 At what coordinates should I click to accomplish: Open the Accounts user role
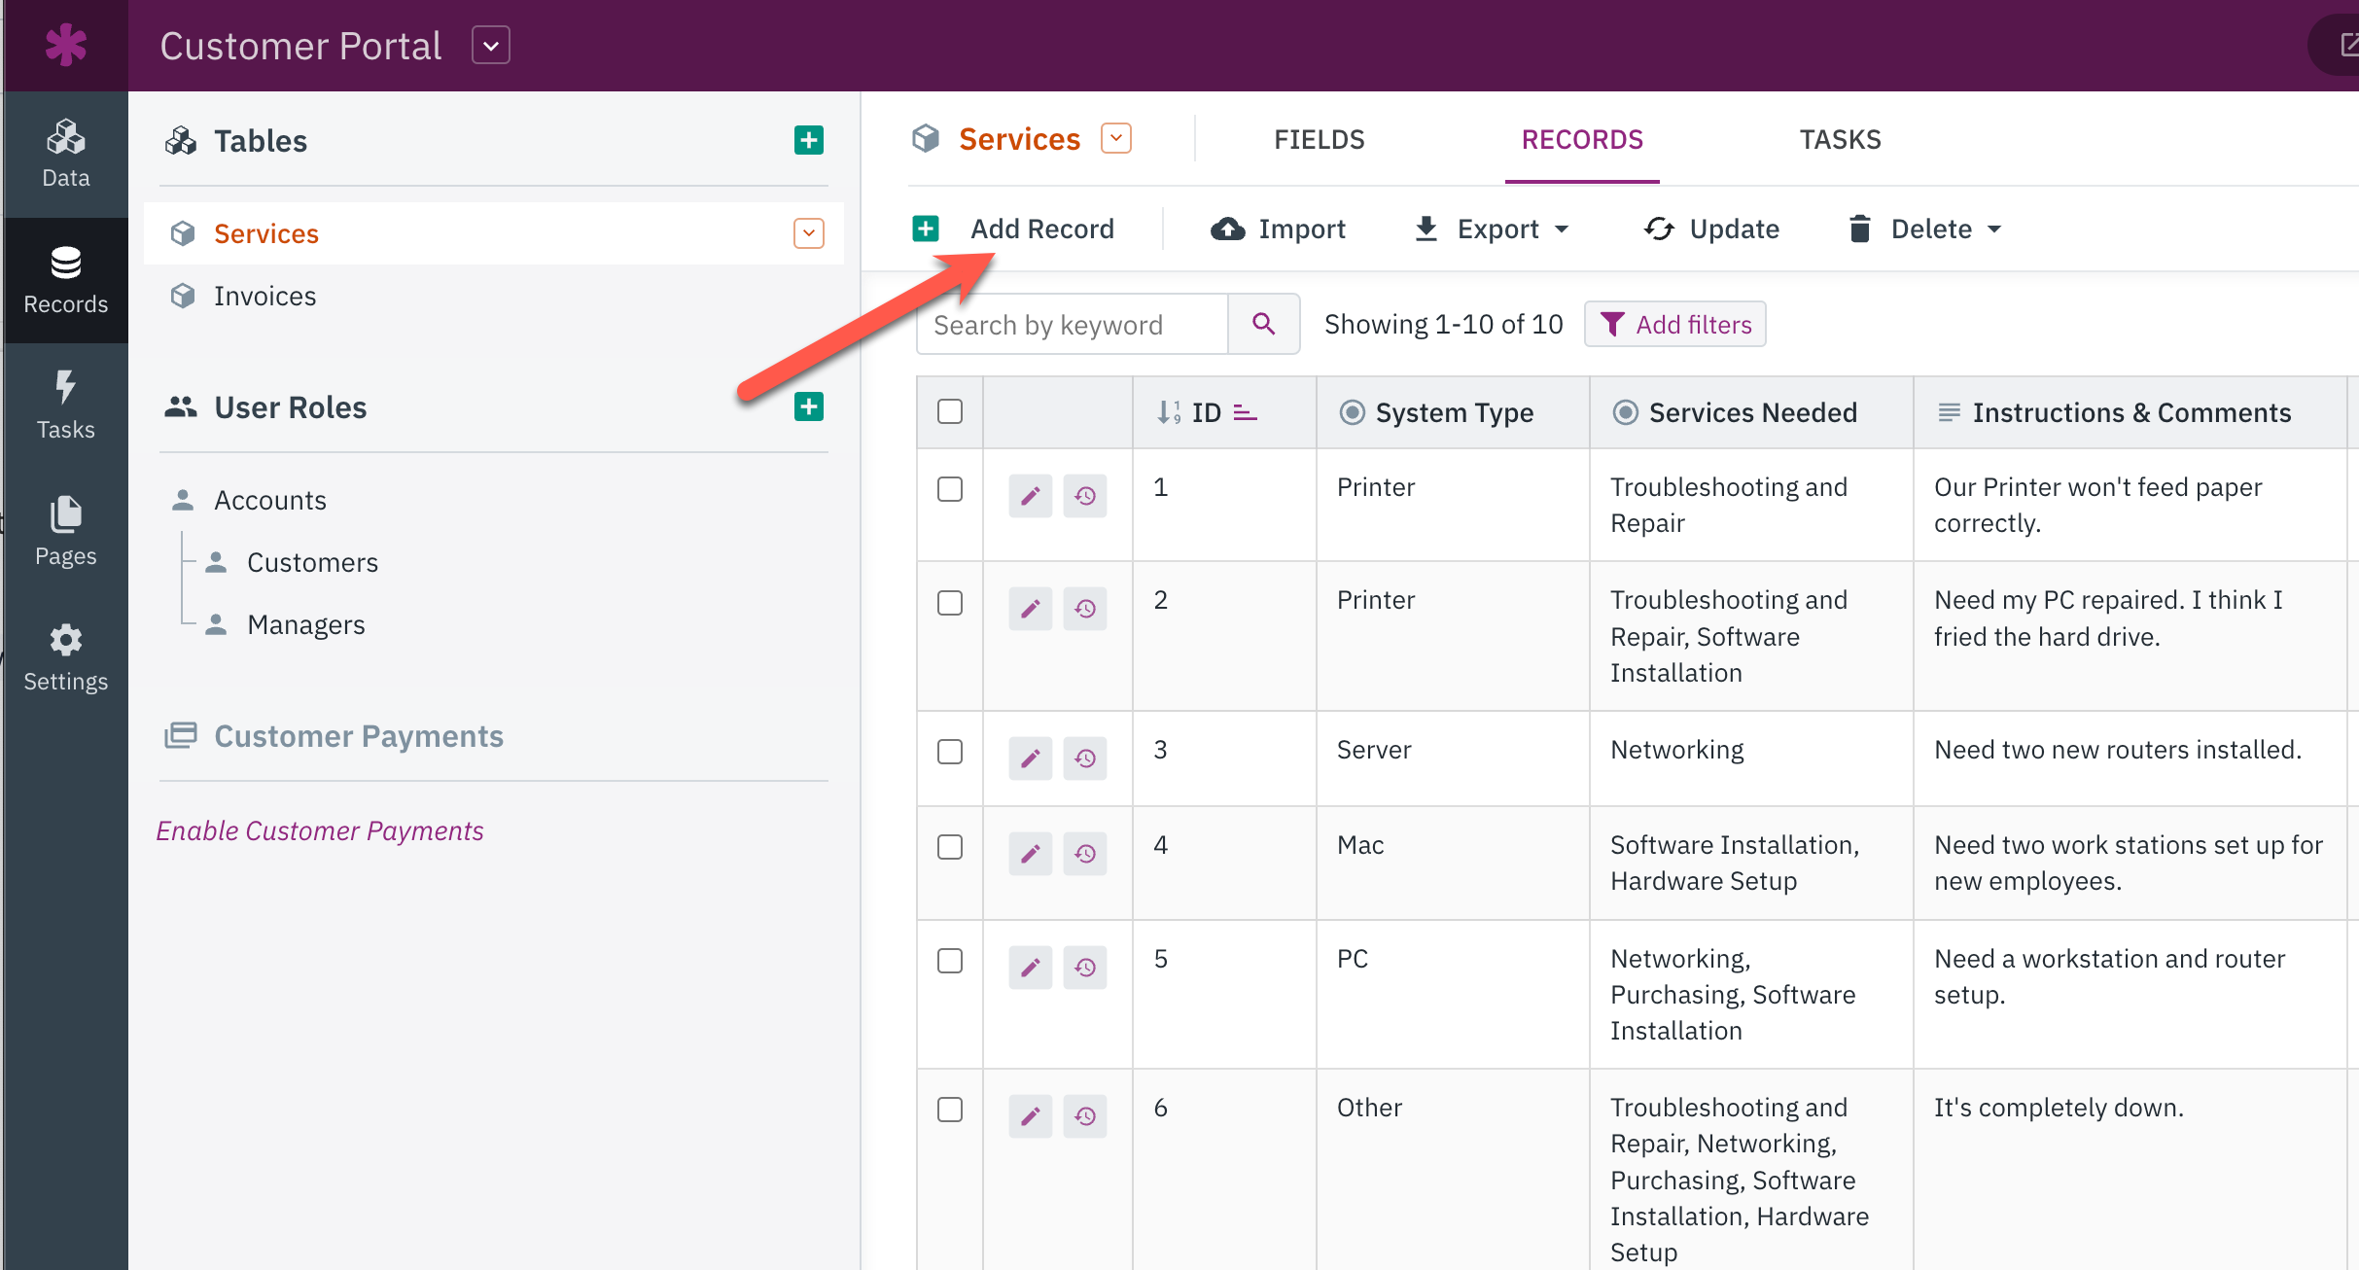coord(270,500)
